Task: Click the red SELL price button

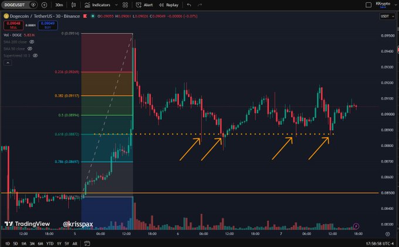Action: (x=13, y=25)
